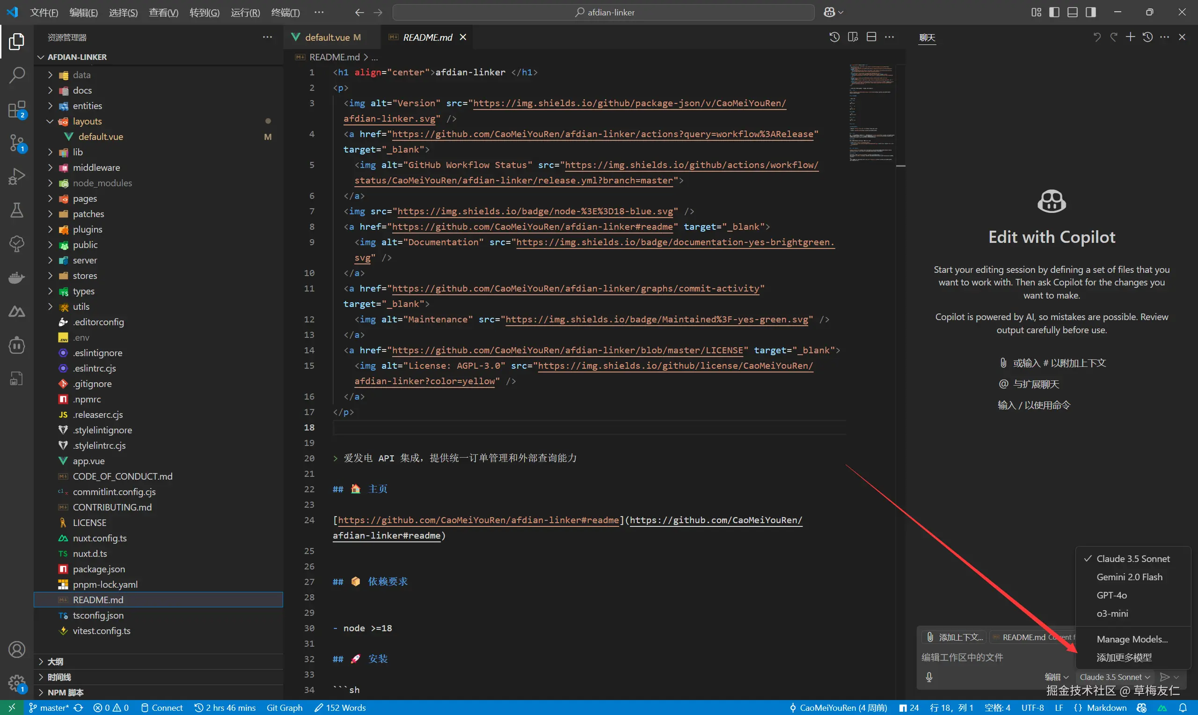Open the Testing flask view
1198x715 pixels.
(16, 210)
